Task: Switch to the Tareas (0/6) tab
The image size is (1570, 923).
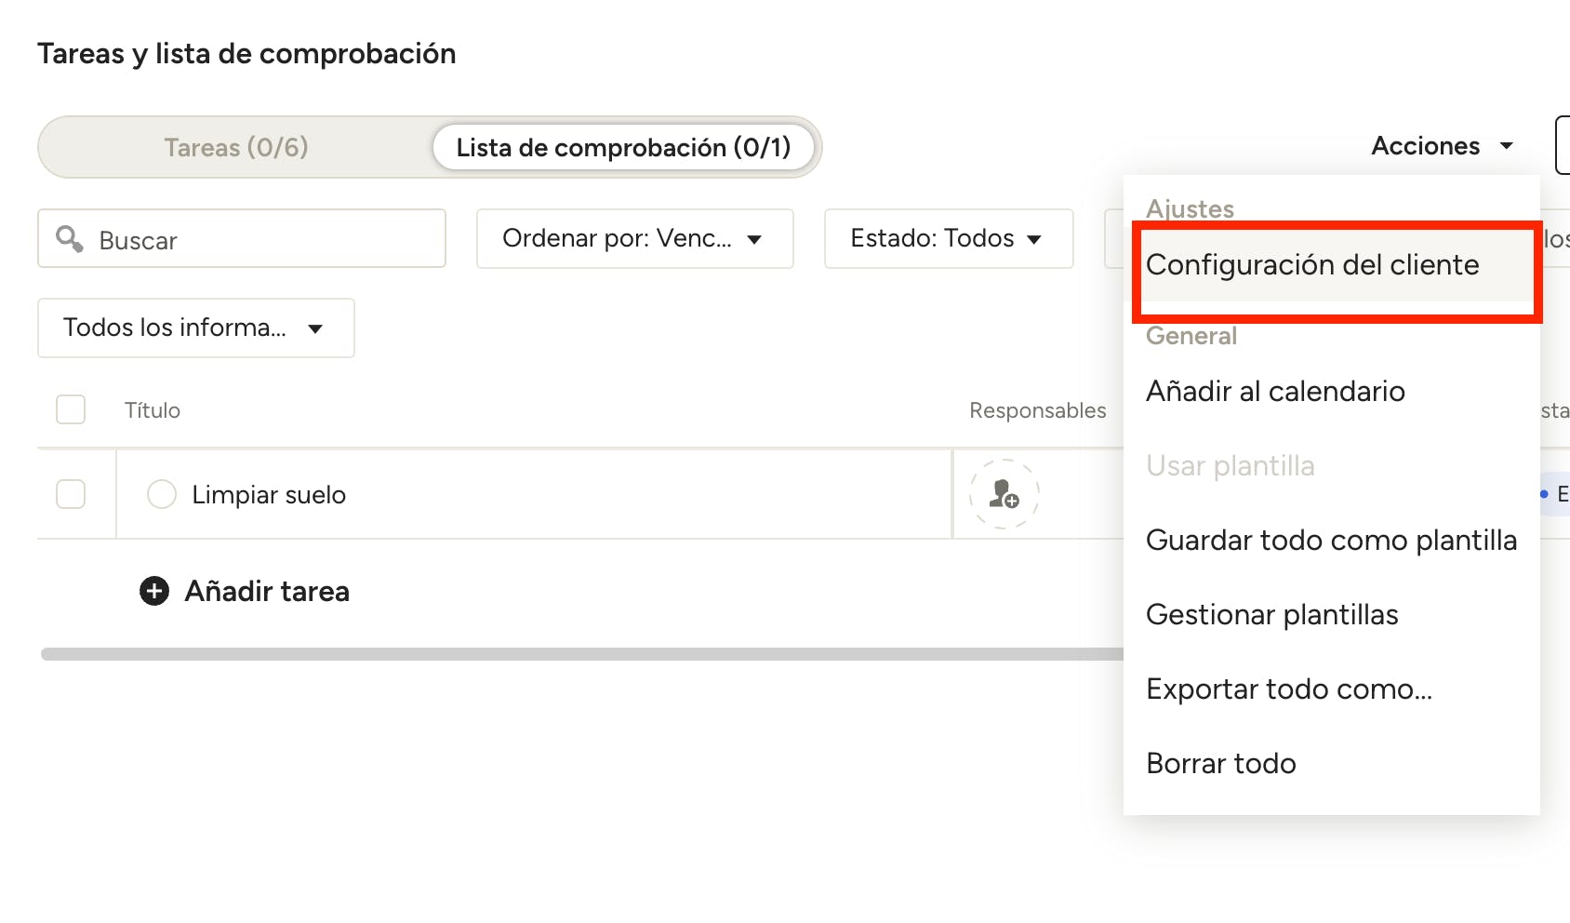Action: coord(236,147)
